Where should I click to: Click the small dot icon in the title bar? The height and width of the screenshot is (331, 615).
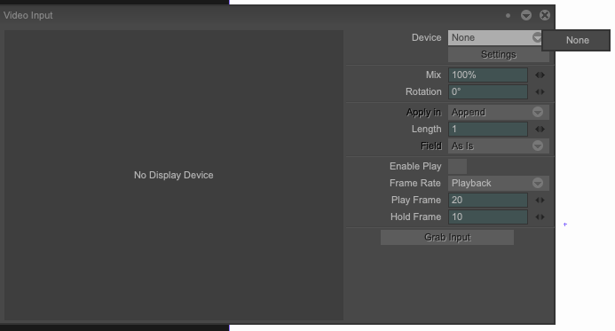pyautogui.click(x=508, y=16)
